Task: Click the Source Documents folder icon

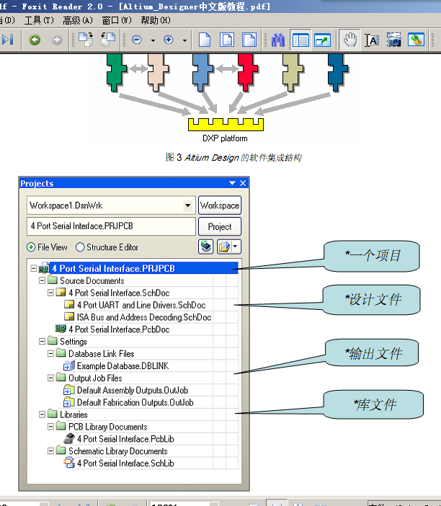Action: 53,280
